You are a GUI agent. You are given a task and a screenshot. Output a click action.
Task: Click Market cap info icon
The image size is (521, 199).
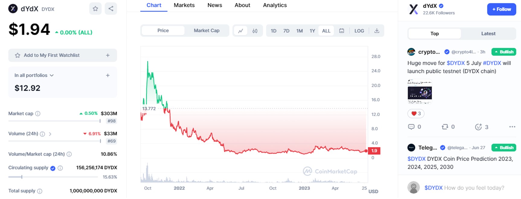pos(38,114)
